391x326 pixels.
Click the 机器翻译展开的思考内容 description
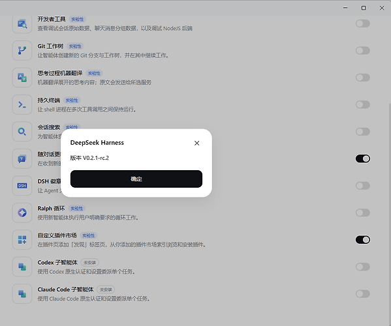click(95, 82)
